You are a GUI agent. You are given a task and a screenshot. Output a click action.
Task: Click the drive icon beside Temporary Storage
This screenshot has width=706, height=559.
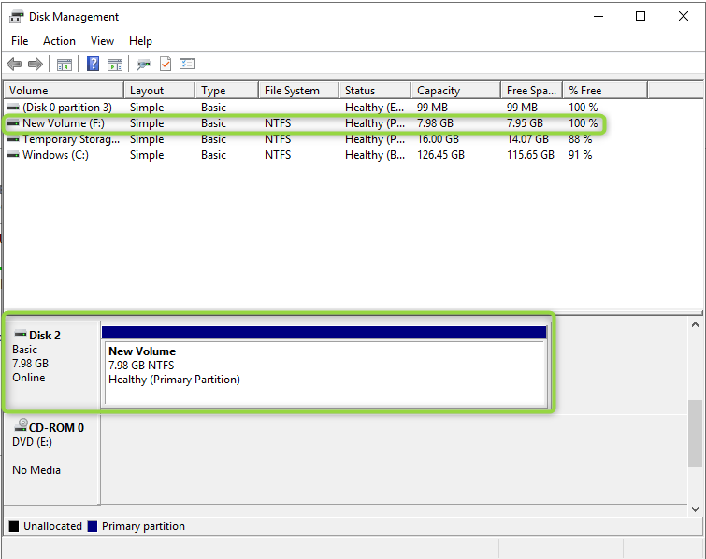coord(14,139)
